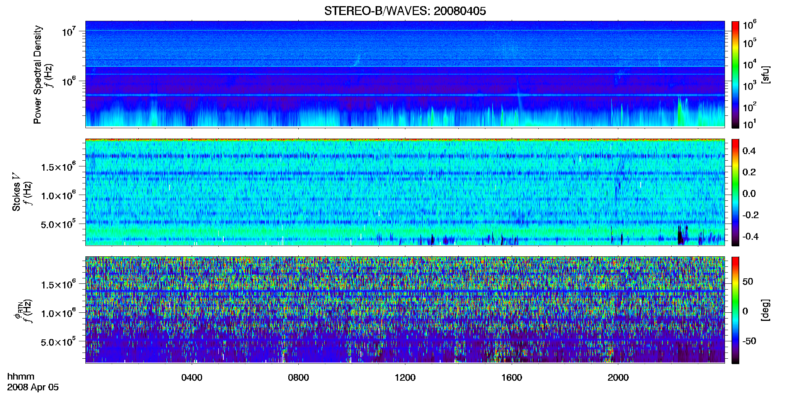Click the 2008 Apr 05 date label
Viewport: 810px width, 417px height.
[x=33, y=387]
